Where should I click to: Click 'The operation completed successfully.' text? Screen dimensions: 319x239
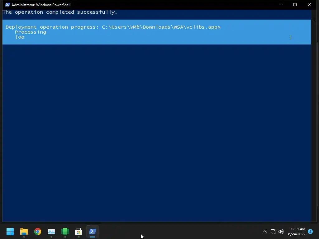coord(60,12)
